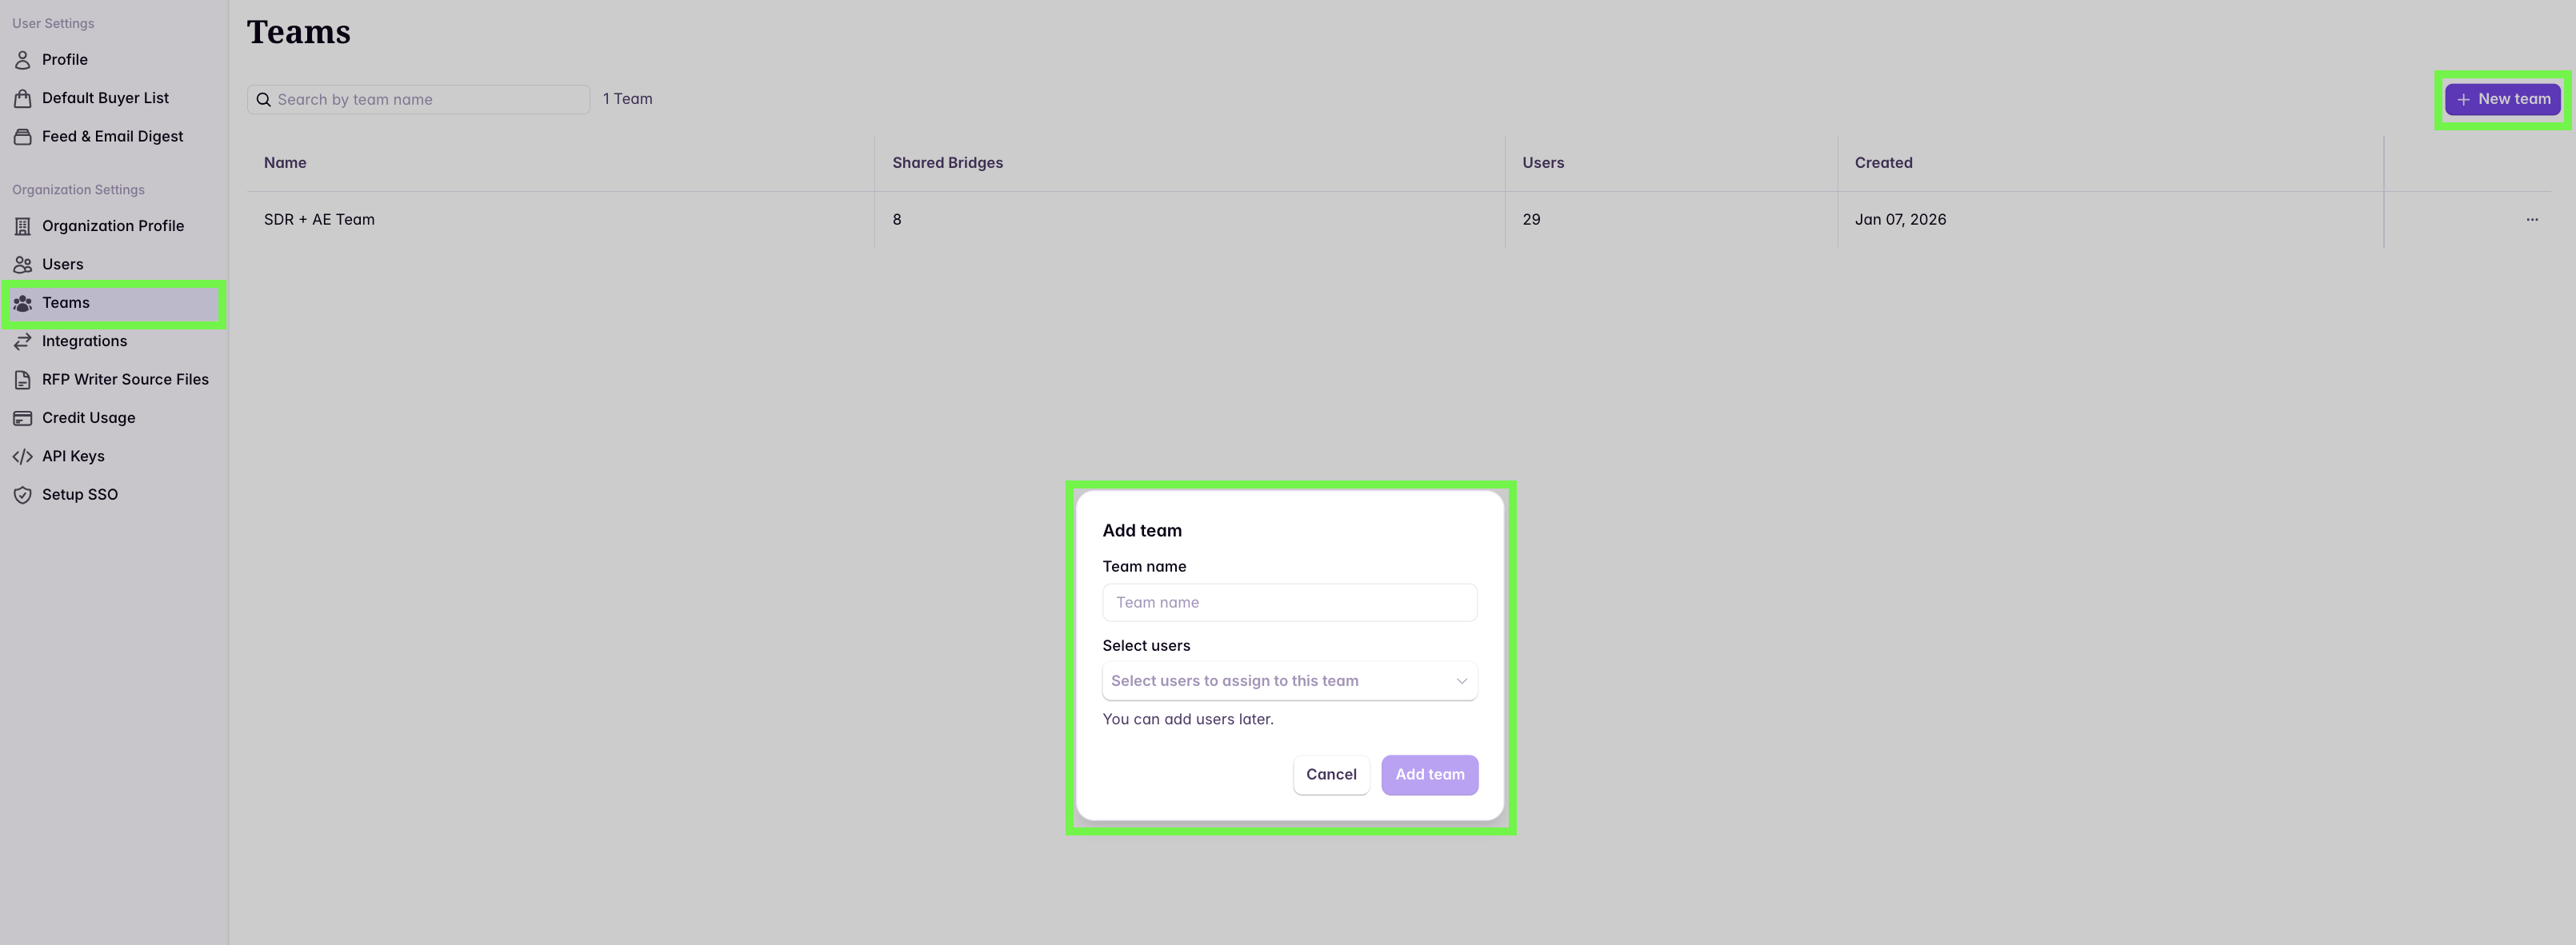
Task: Click the search magnifier in the team search bar
Action: coord(263,99)
